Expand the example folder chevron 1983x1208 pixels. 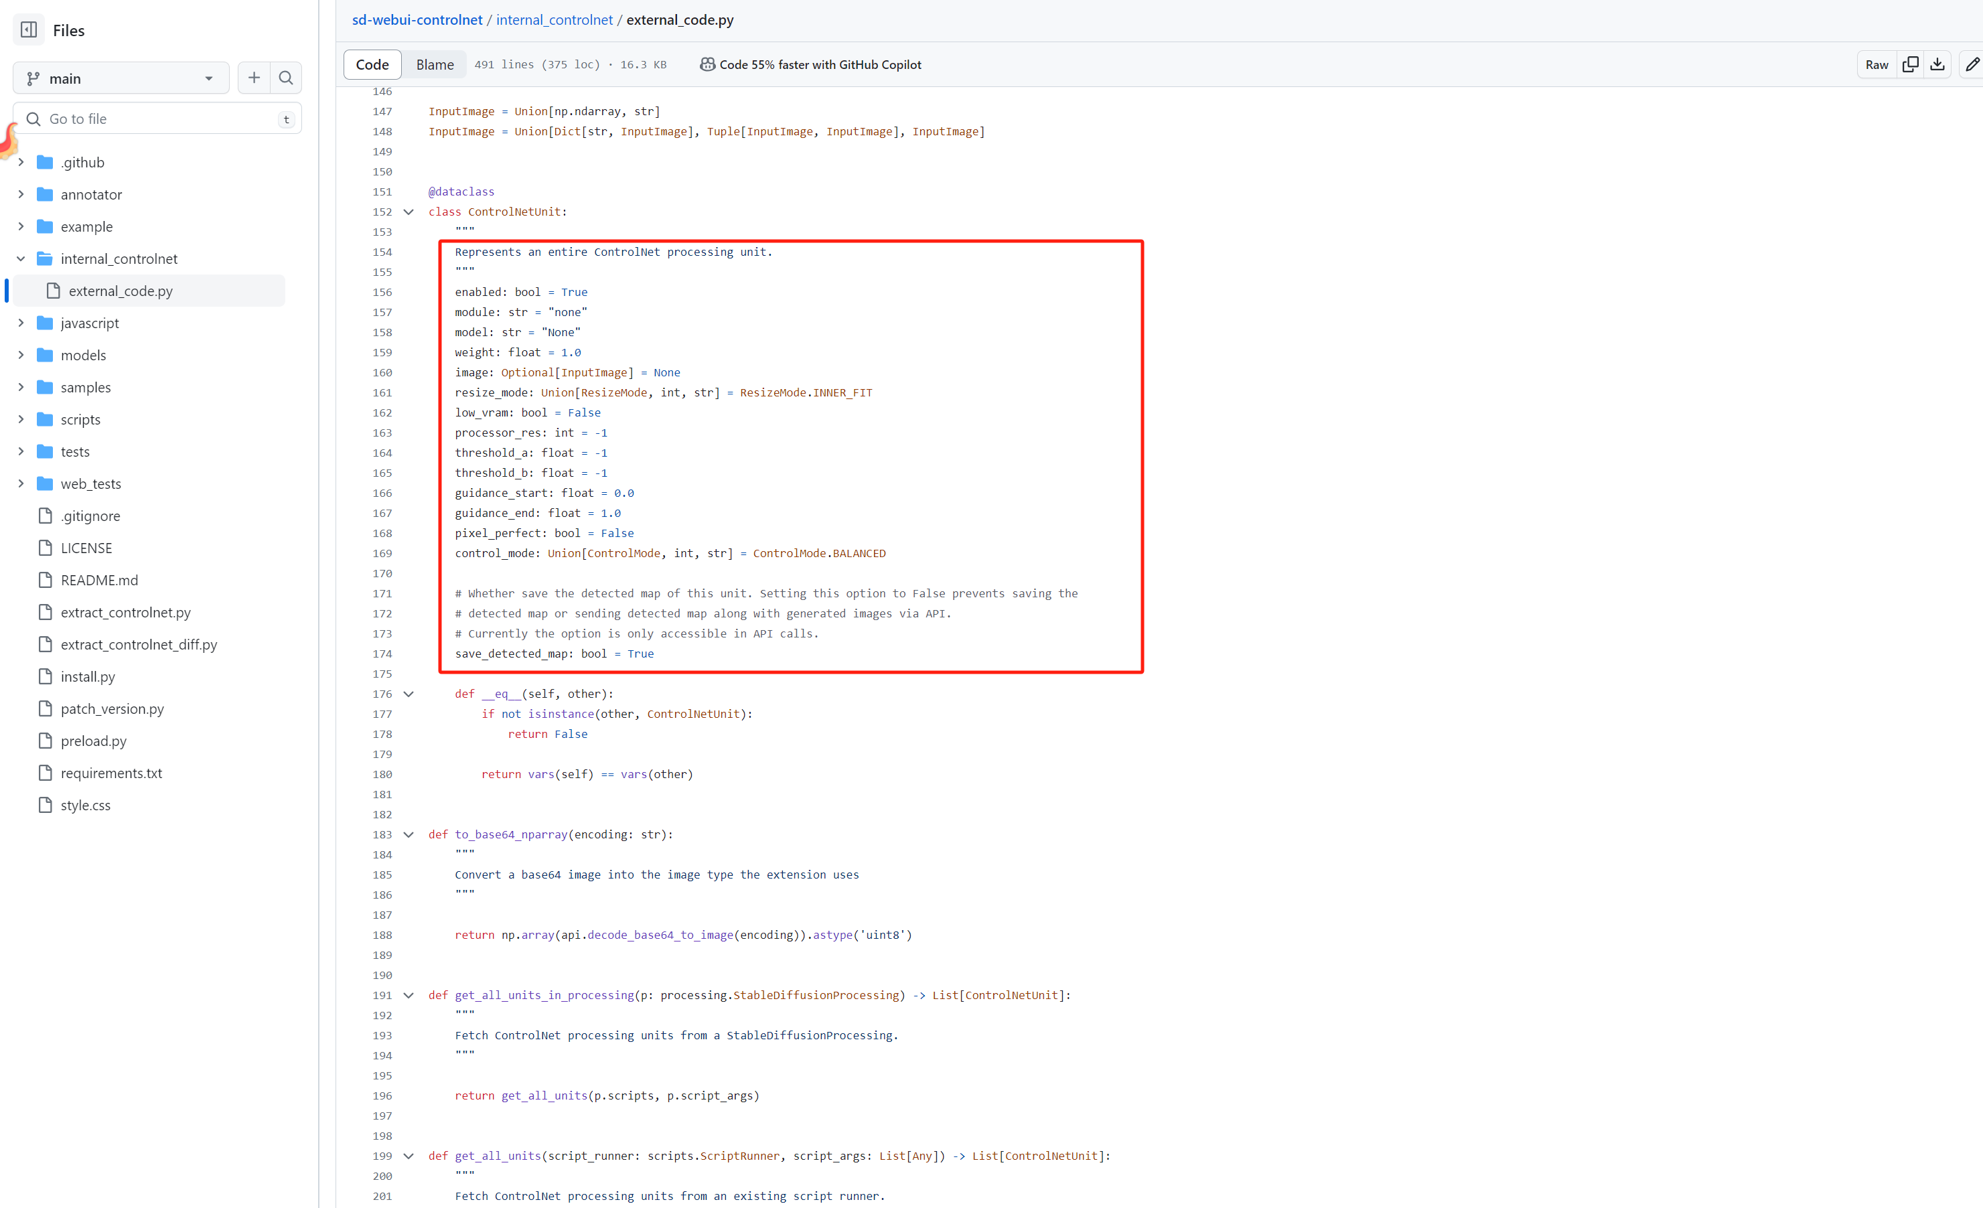(x=21, y=226)
